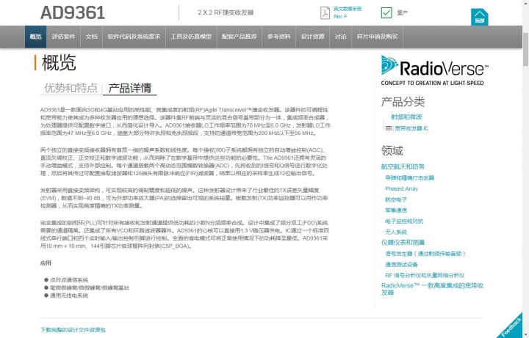
Task: Open the 导弹和精确打击武器 link
Action: pyautogui.click(x=409, y=177)
